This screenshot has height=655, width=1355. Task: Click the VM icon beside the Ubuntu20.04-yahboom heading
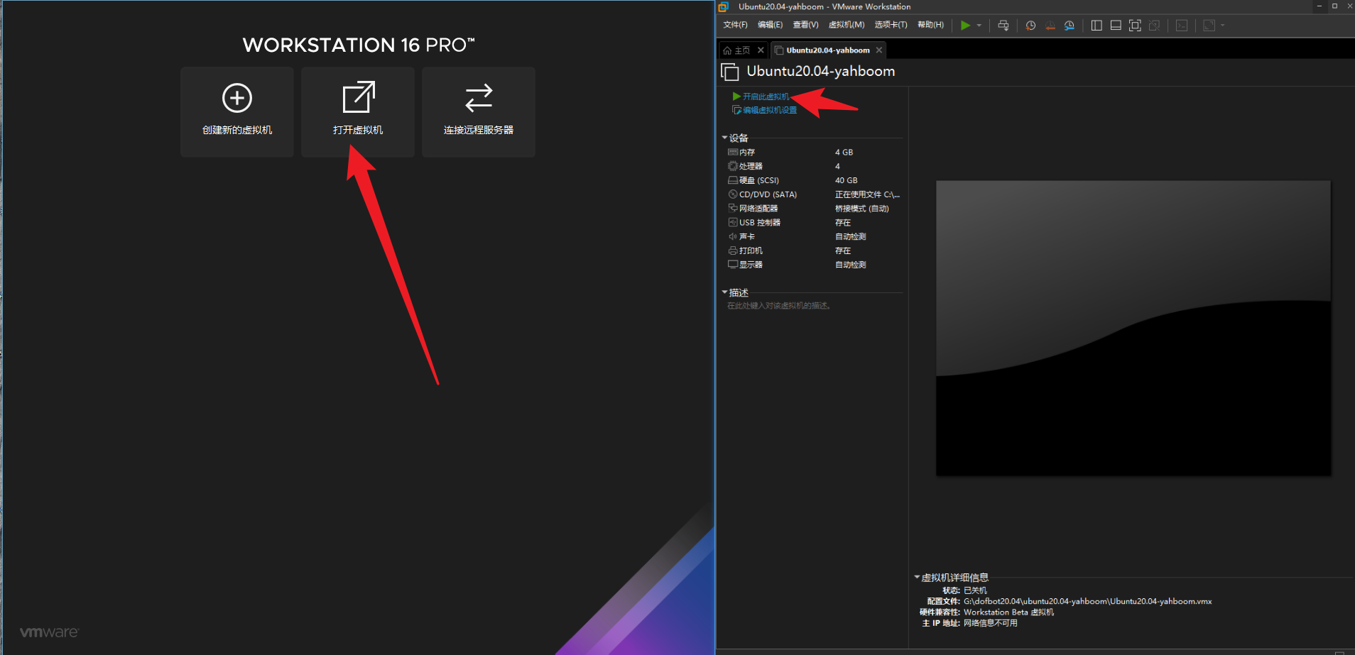tap(730, 72)
